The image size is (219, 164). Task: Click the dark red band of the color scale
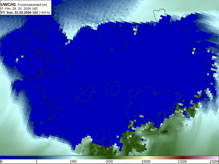[182, 158]
